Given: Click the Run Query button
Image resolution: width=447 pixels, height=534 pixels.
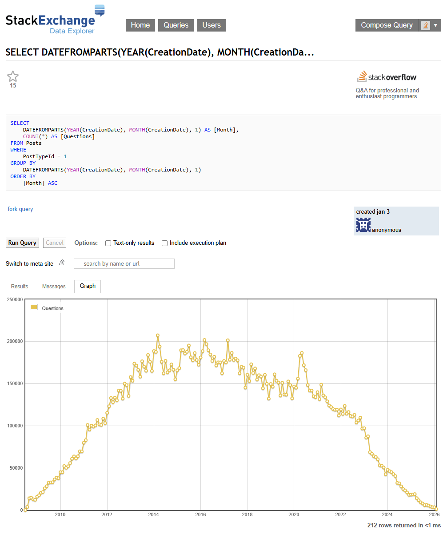Looking at the screenshot, I should (22, 243).
